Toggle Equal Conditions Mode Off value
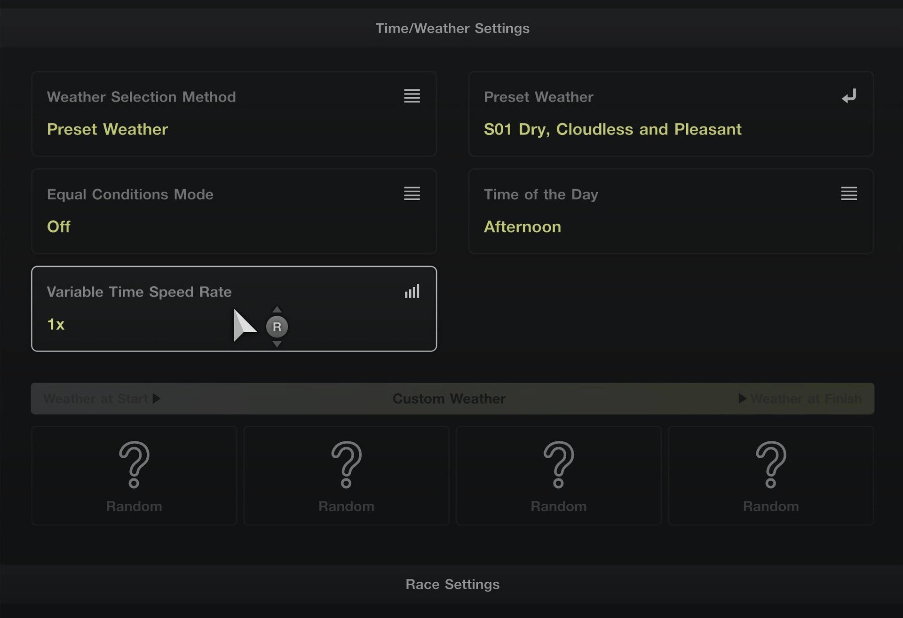Screen dimensions: 903x618 [59, 227]
